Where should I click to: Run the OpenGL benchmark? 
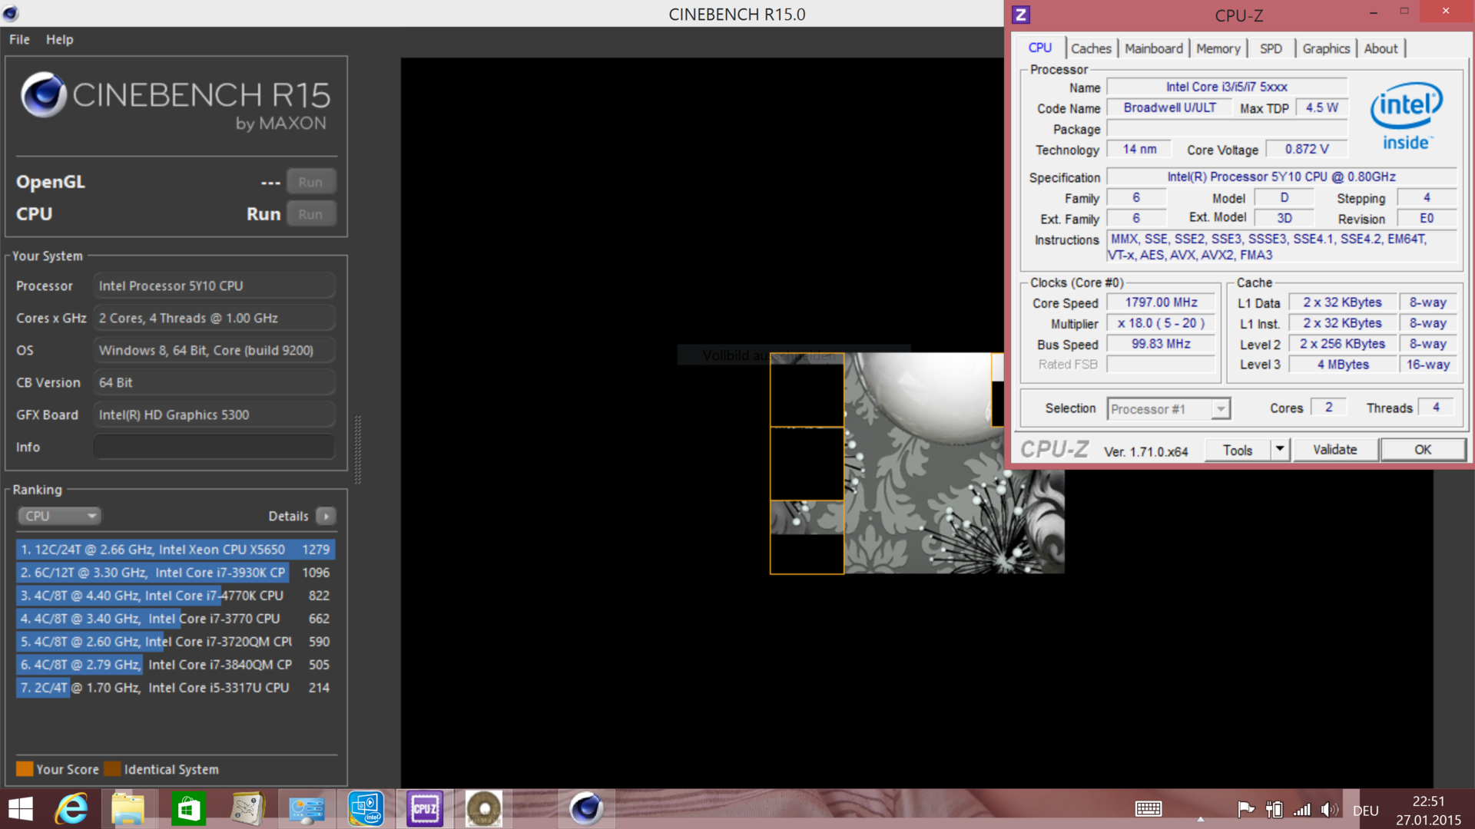tap(310, 182)
